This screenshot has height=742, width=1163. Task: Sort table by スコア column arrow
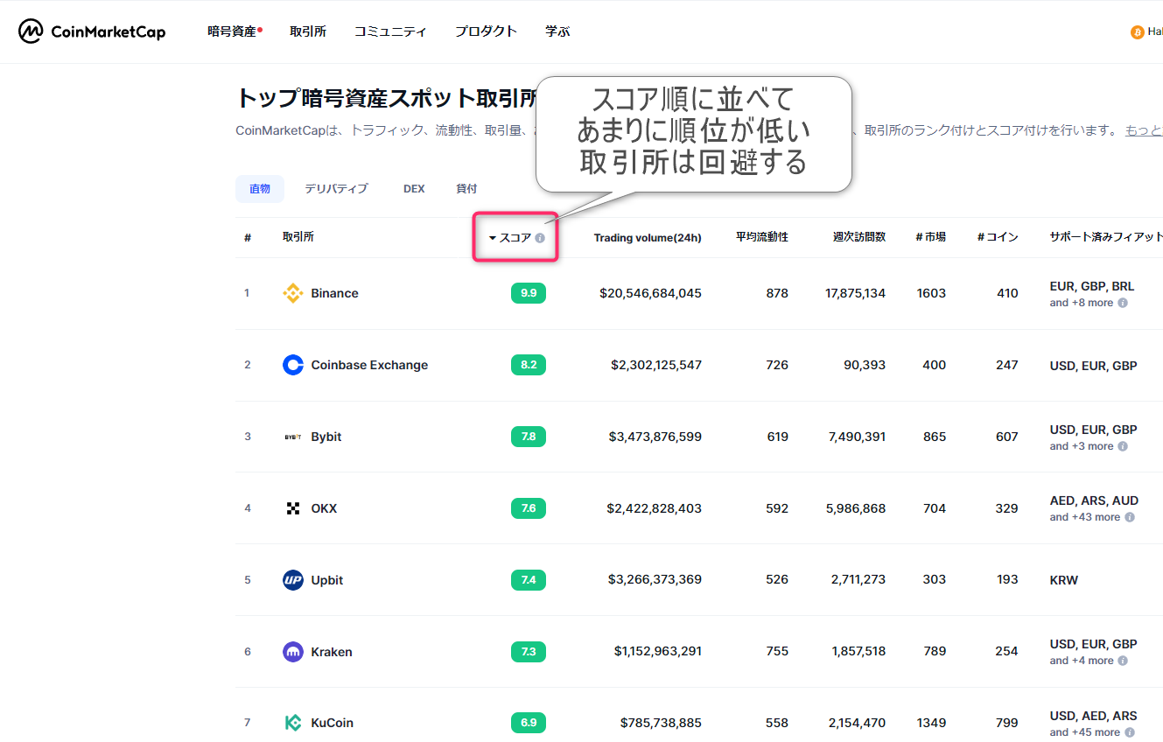tap(493, 238)
